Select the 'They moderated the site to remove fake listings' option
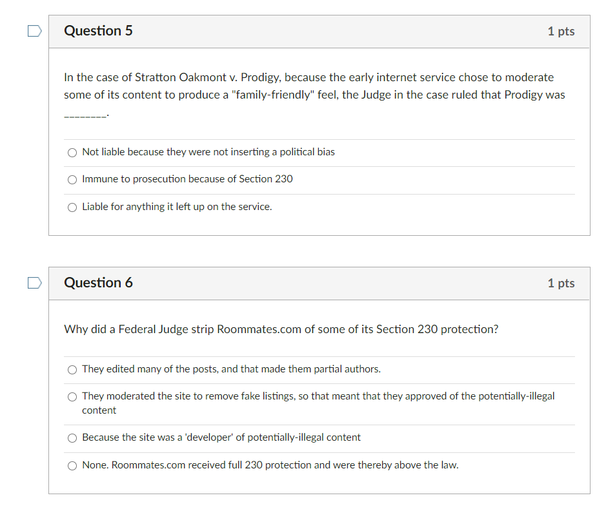Viewport: 606px width, 509px height. pos(72,396)
